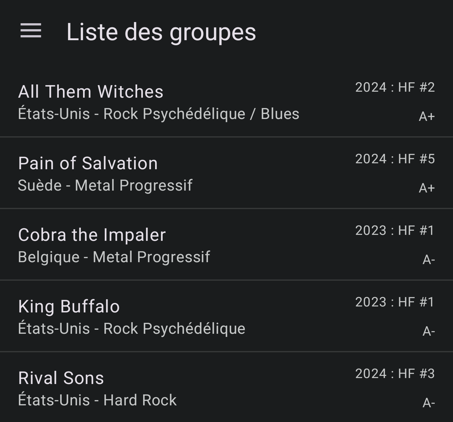Select the Pain of Salvation band name
The height and width of the screenshot is (422, 453).
[88, 163]
